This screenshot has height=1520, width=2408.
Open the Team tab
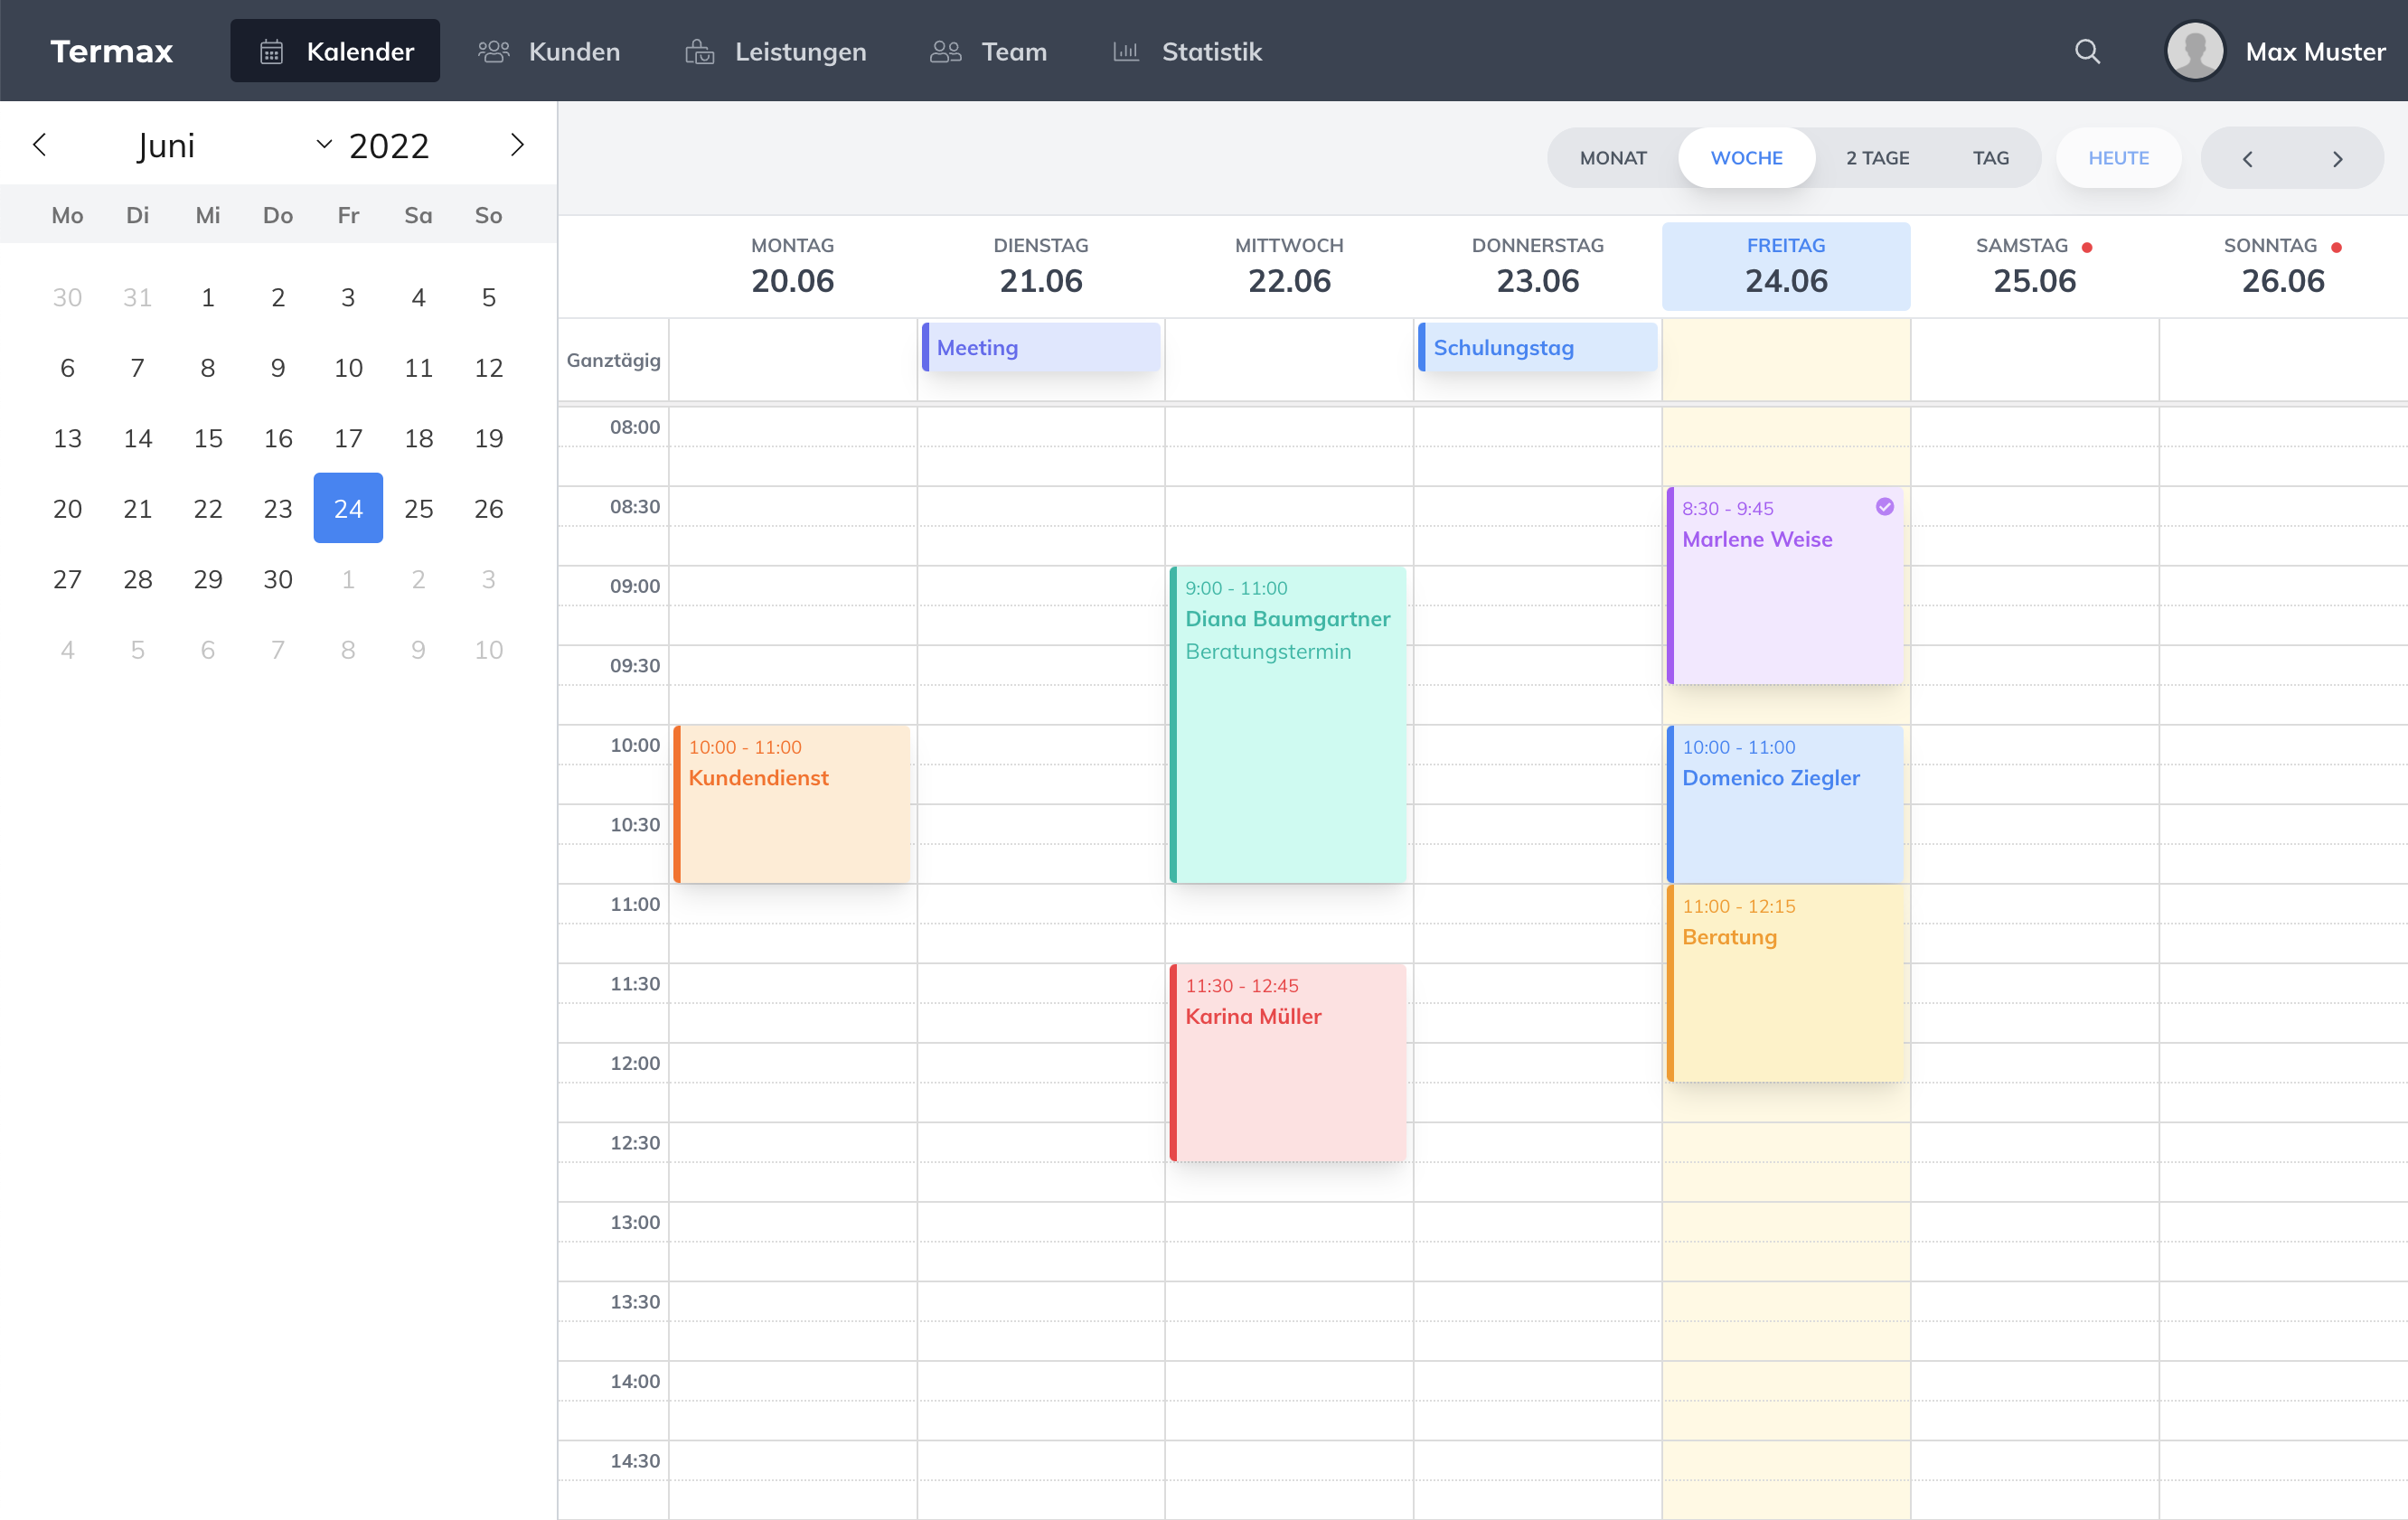988,51
